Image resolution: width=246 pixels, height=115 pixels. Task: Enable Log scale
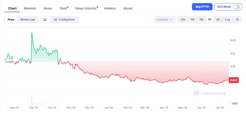(228, 20)
